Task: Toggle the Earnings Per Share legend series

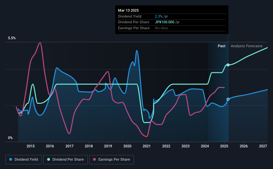Action: point(111,160)
